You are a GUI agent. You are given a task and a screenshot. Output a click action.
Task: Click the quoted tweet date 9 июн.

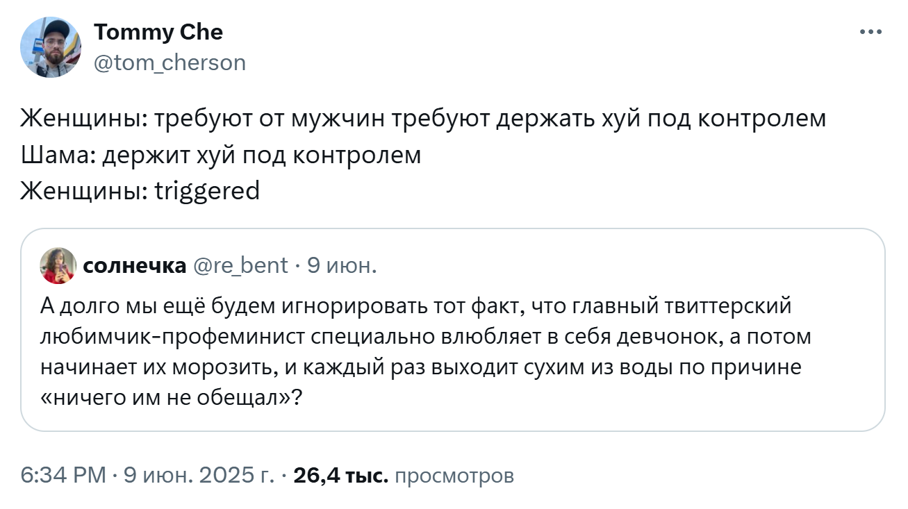[342, 265]
